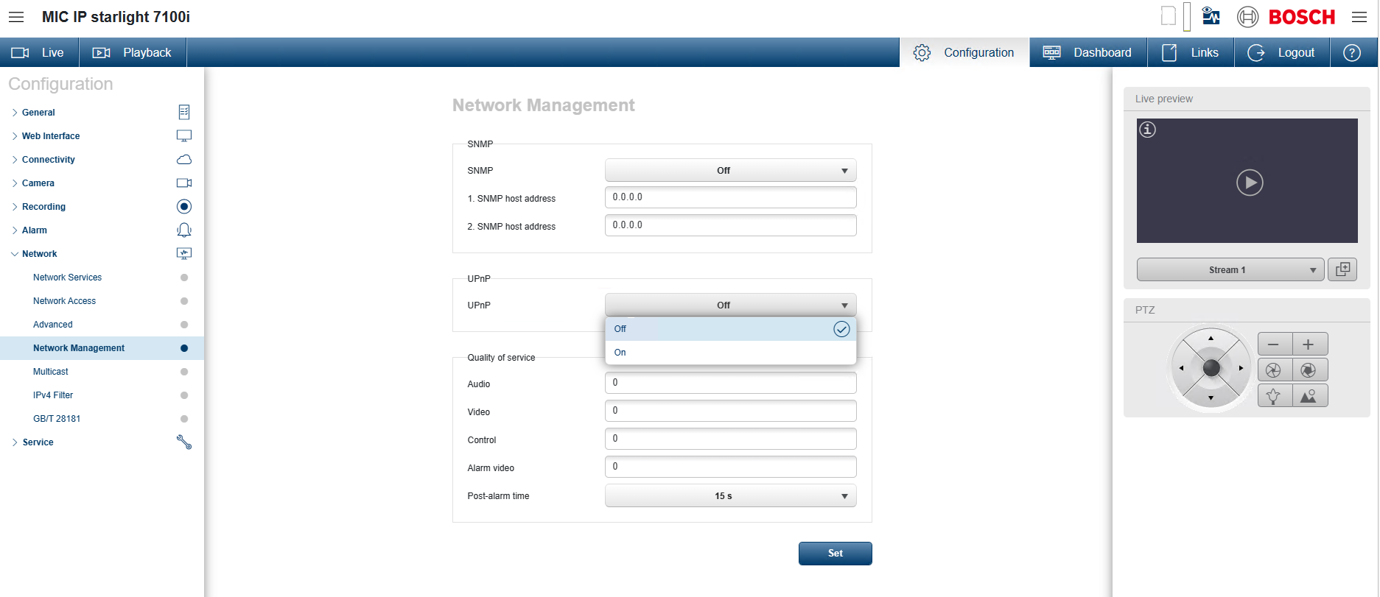Open the help question mark icon
Viewport: 1380px width, 597px height.
pos(1352,52)
